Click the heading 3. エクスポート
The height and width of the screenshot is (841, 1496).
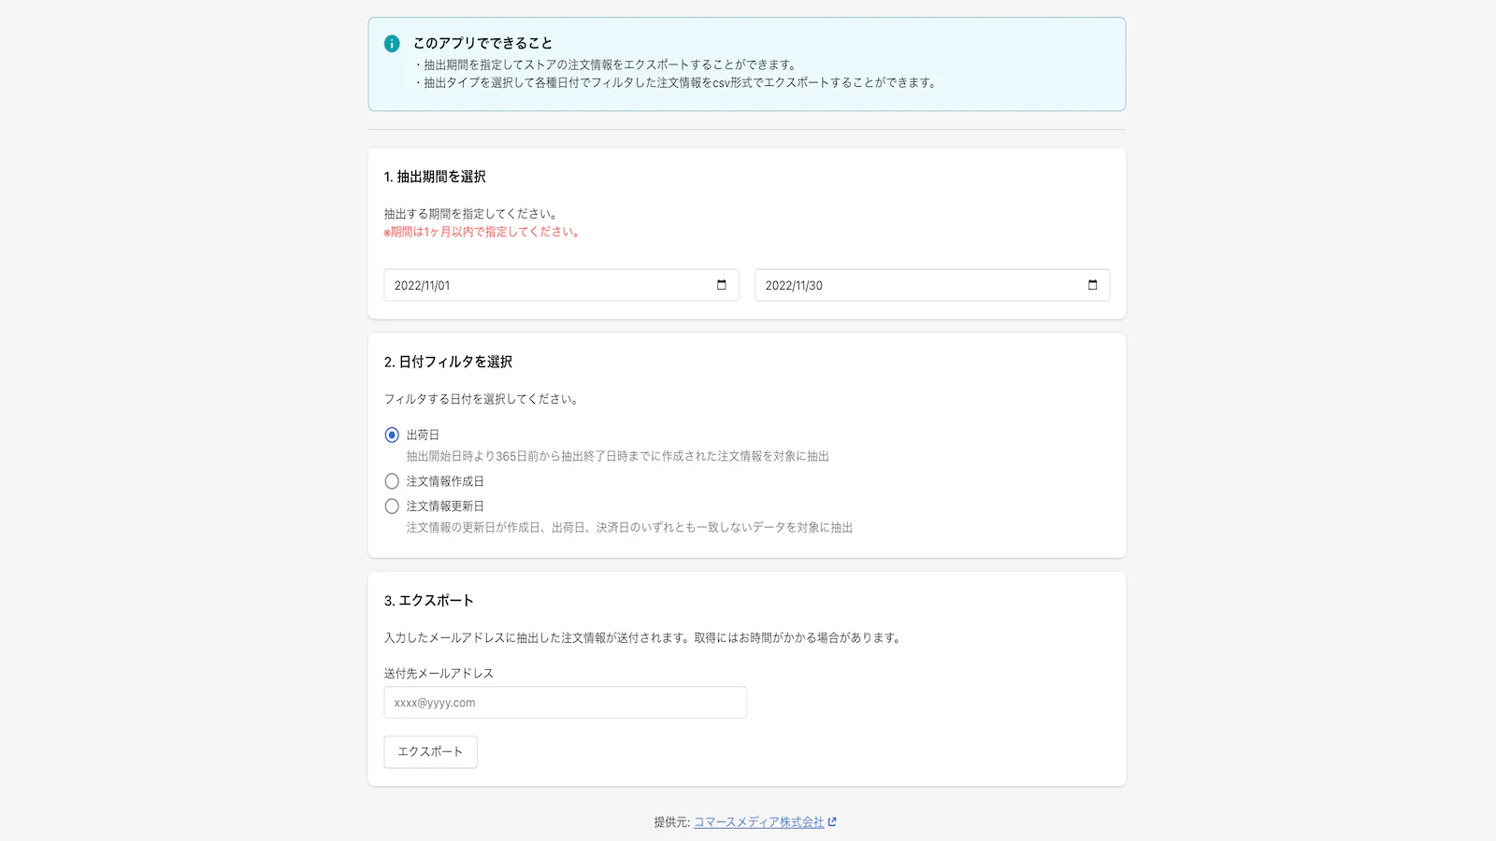429,601
